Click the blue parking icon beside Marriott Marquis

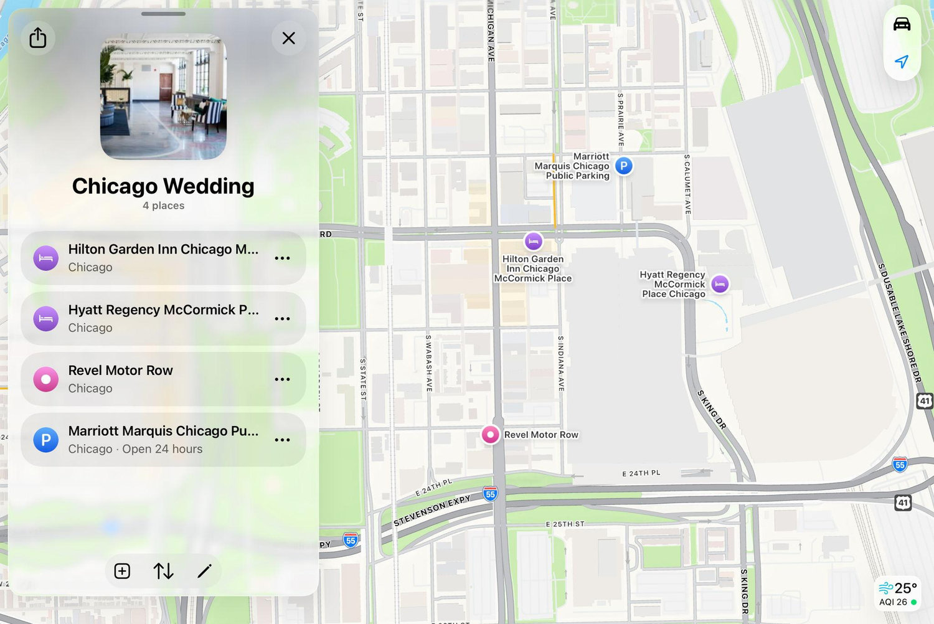click(x=45, y=440)
